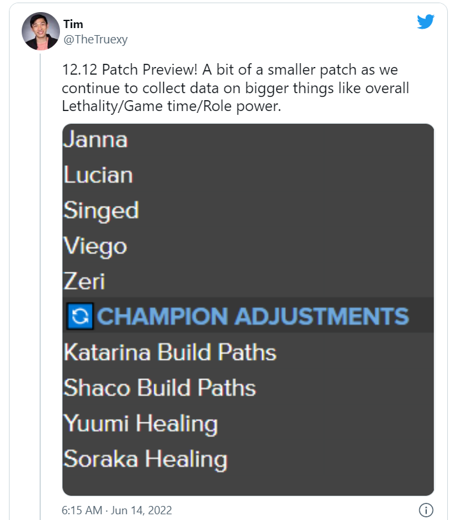
Task: Click the blue refresh adjustments icon
Action: [x=80, y=316]
